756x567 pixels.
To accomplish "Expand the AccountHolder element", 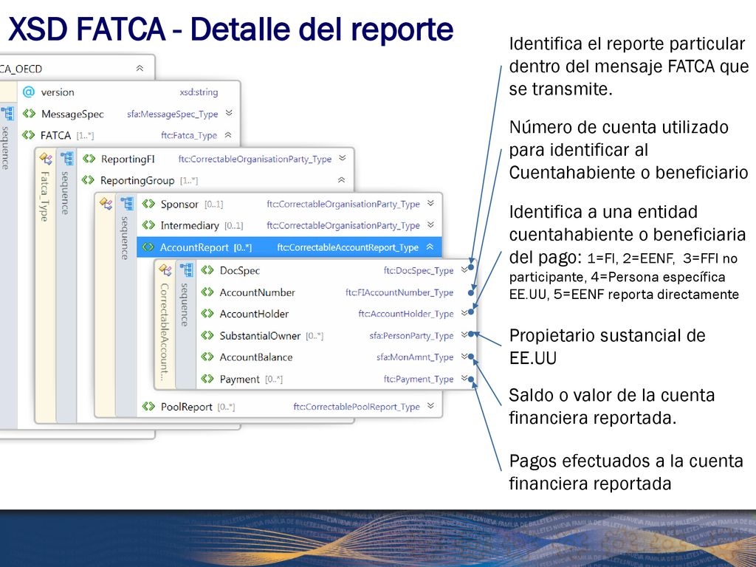I will (464, 313).
